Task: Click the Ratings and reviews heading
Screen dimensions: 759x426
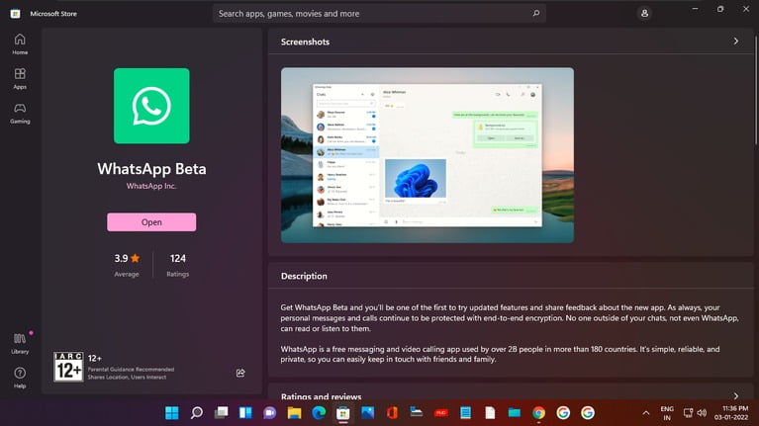Action: coord(321,396)
